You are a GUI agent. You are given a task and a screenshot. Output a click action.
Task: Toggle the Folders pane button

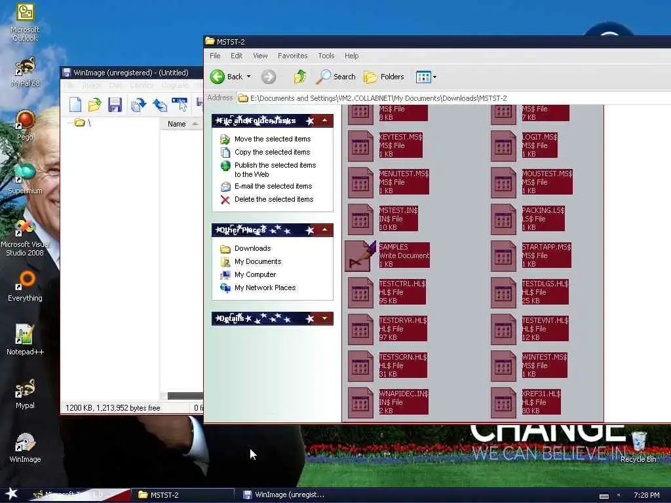click(384, 77)
